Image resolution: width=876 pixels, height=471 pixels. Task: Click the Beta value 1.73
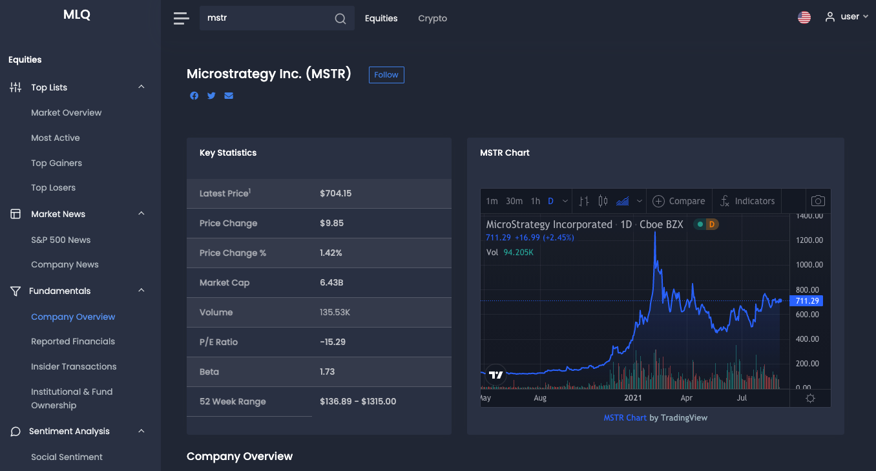click(328, 372)
